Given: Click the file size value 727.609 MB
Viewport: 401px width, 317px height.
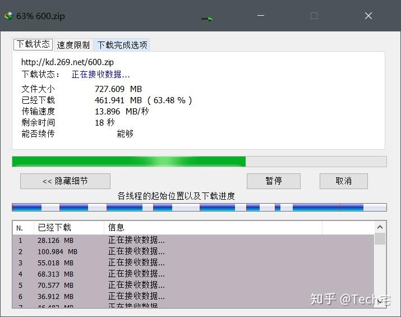Looking at the screenshot, I should 118,89.
